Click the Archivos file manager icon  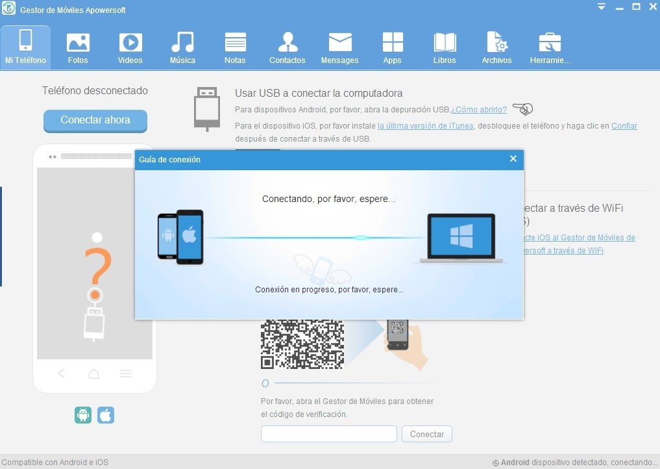[496, 43]
